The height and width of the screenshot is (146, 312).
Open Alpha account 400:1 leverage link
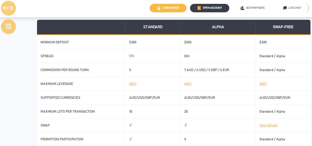click(x=188, y=84)
